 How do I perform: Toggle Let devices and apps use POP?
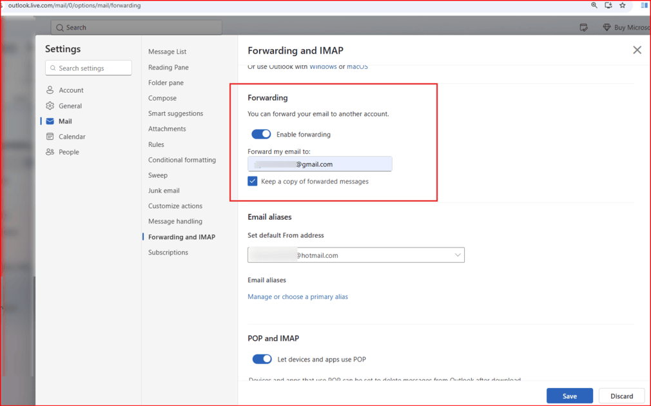coord(262,359)
